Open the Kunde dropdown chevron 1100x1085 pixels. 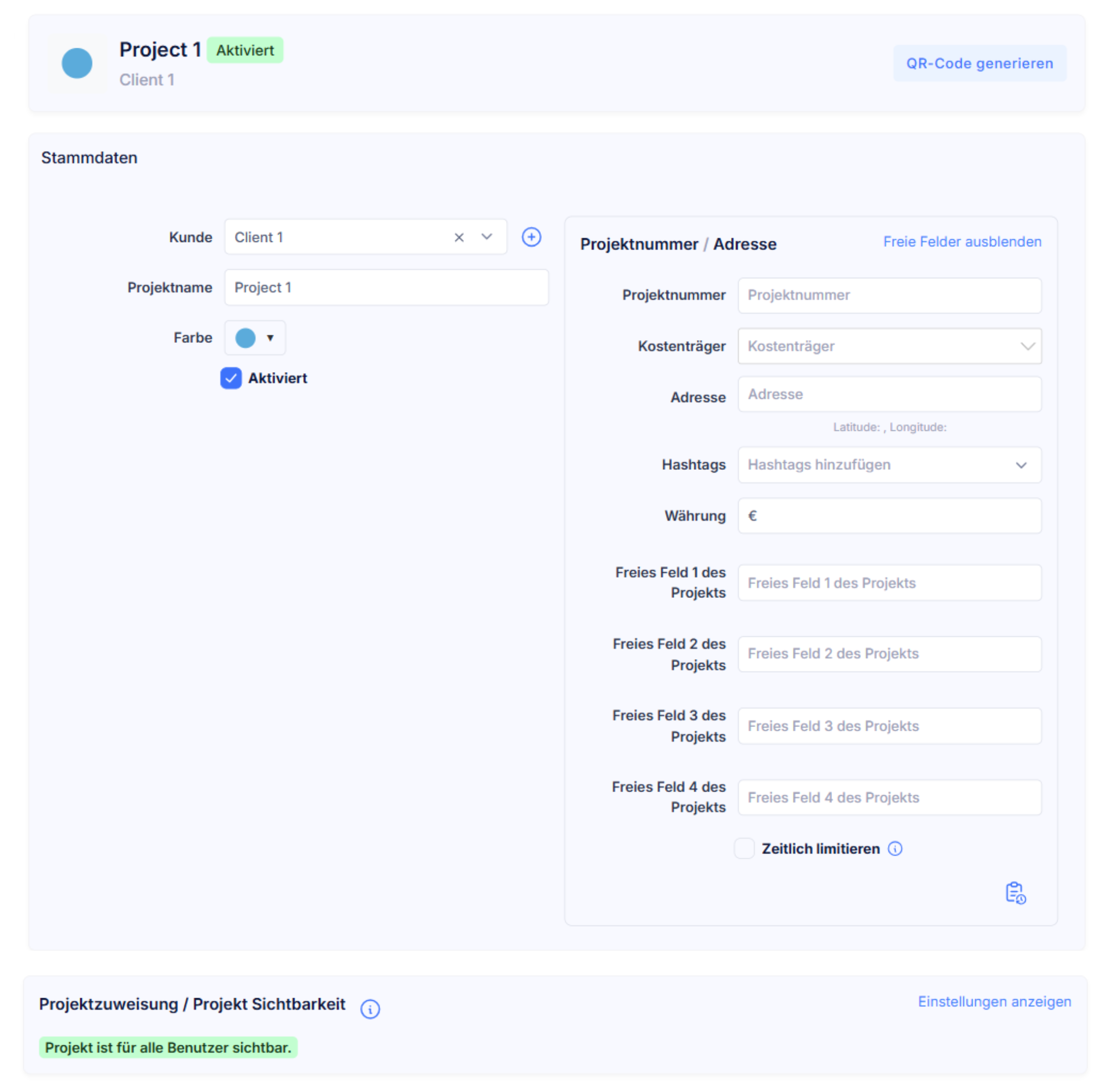[486, 237]
